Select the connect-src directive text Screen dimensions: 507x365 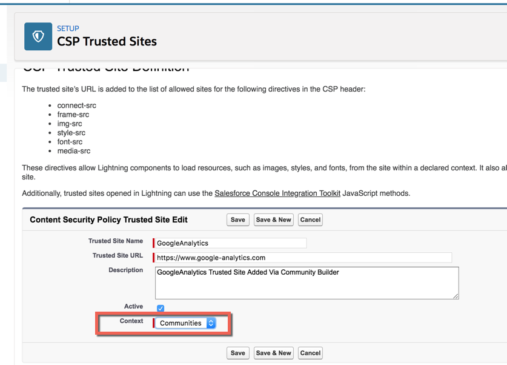coord(77,105)
